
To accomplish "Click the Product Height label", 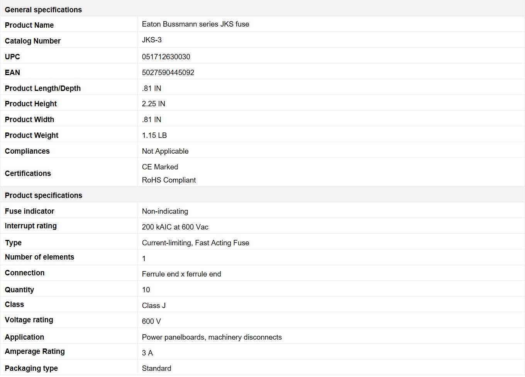I will coord(31,104).
